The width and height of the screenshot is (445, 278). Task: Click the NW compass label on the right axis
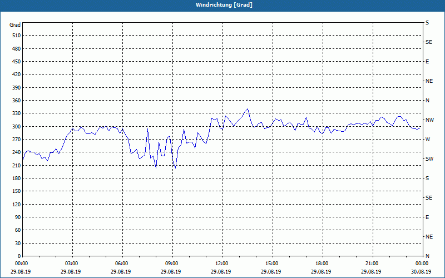(x=429, y=120)
